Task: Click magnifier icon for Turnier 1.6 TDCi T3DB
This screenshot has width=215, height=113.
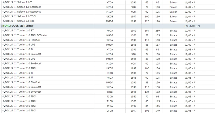Action: point(4,97)
